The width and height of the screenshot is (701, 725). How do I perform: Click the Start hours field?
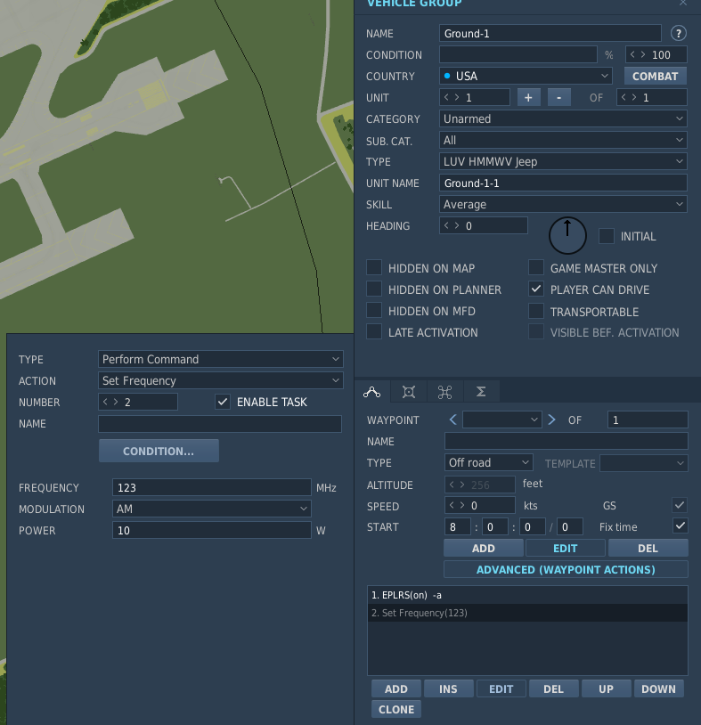click(458, 526)
